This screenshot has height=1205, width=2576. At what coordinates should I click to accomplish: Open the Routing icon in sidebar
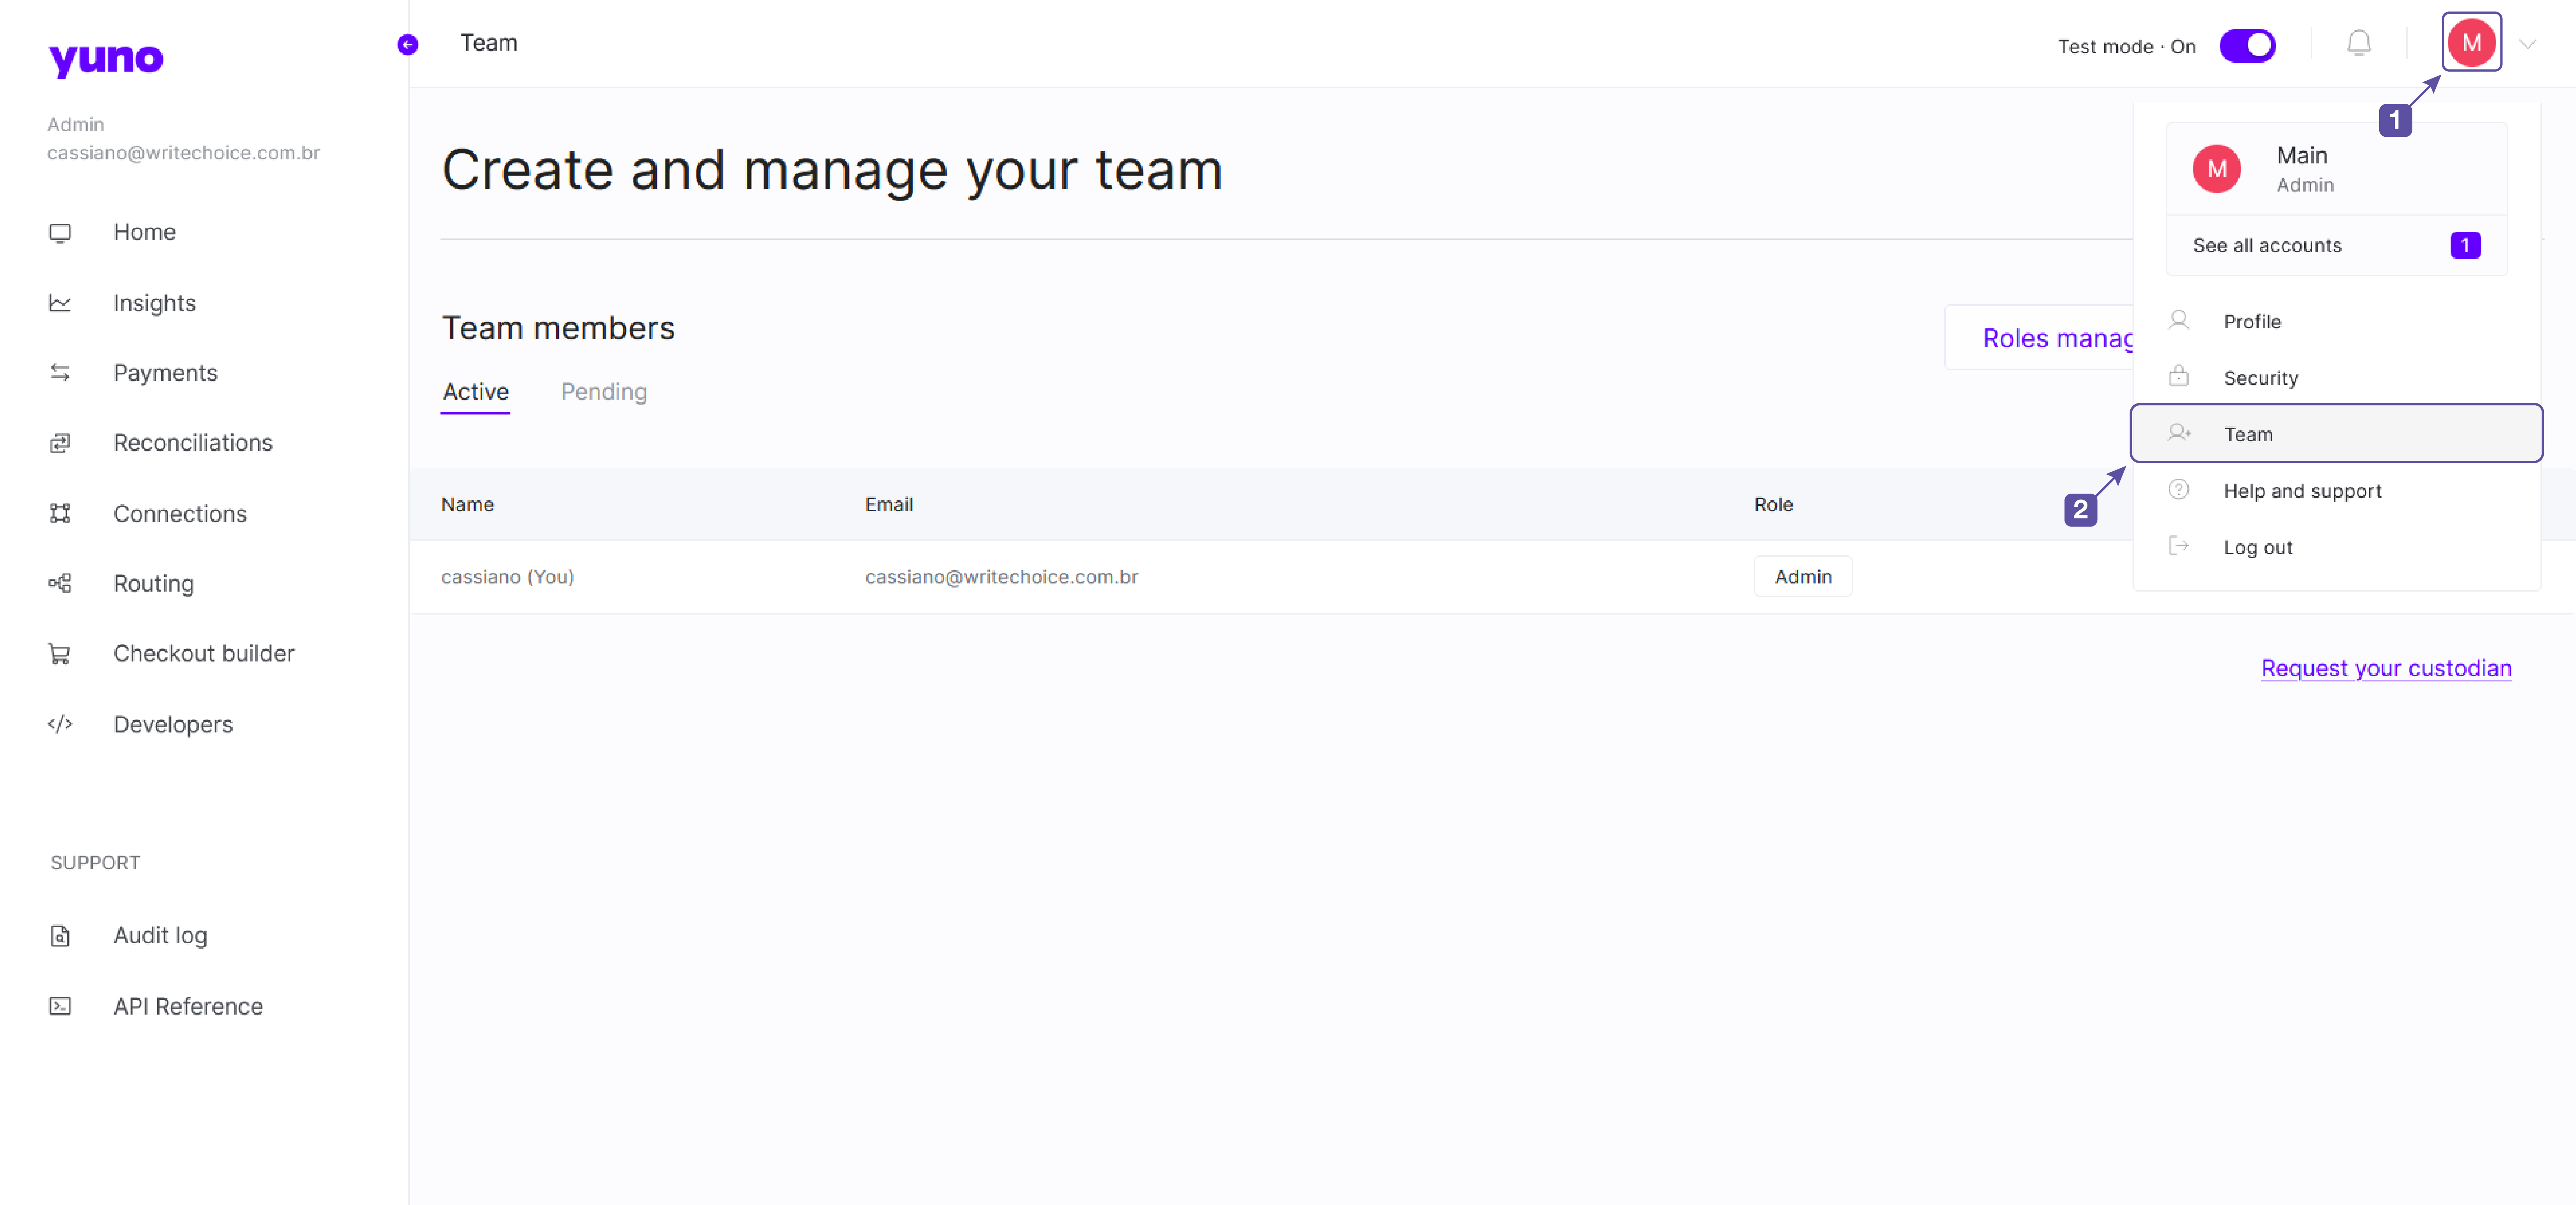[60, 584]
